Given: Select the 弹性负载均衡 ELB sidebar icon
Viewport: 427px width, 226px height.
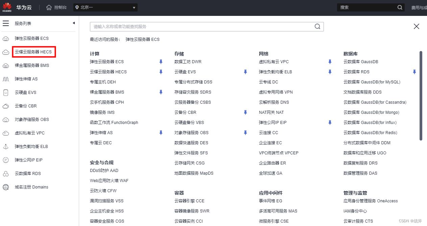Looking at the screenshot, I should coord(6,146).
